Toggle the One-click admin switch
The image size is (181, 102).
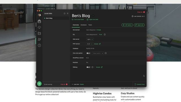(88, 53)
